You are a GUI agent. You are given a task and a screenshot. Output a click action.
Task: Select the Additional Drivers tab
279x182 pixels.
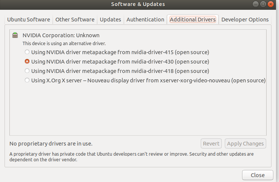(x=192, y=20)
